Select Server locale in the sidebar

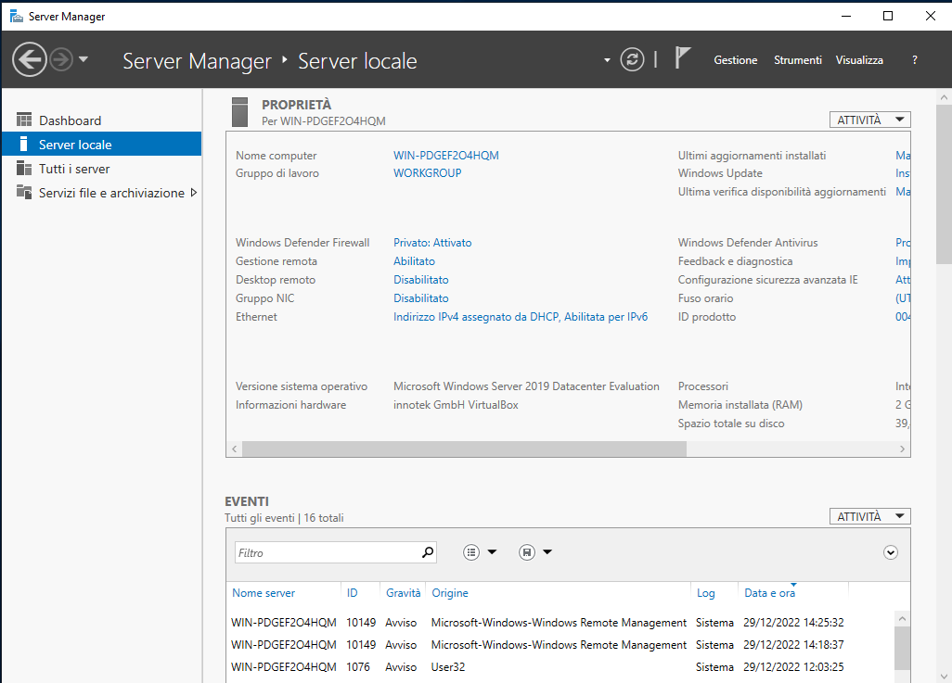pos(102,145)
